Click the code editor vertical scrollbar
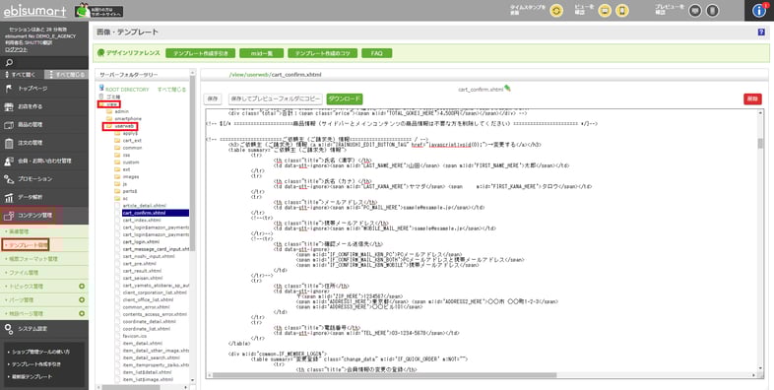 click(760, 240)
